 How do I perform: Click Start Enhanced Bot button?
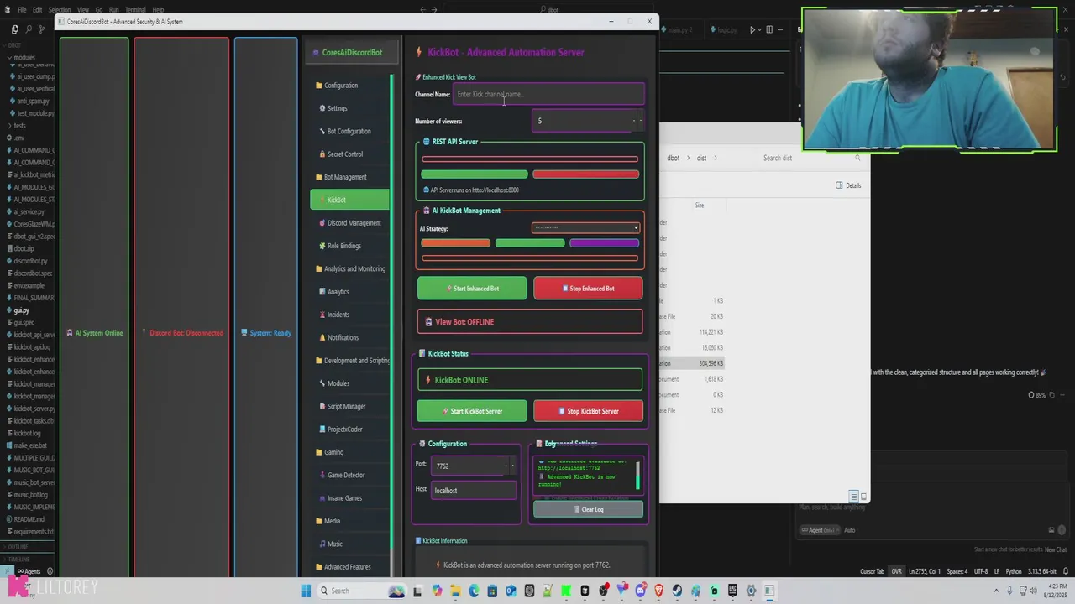[472, 289]
